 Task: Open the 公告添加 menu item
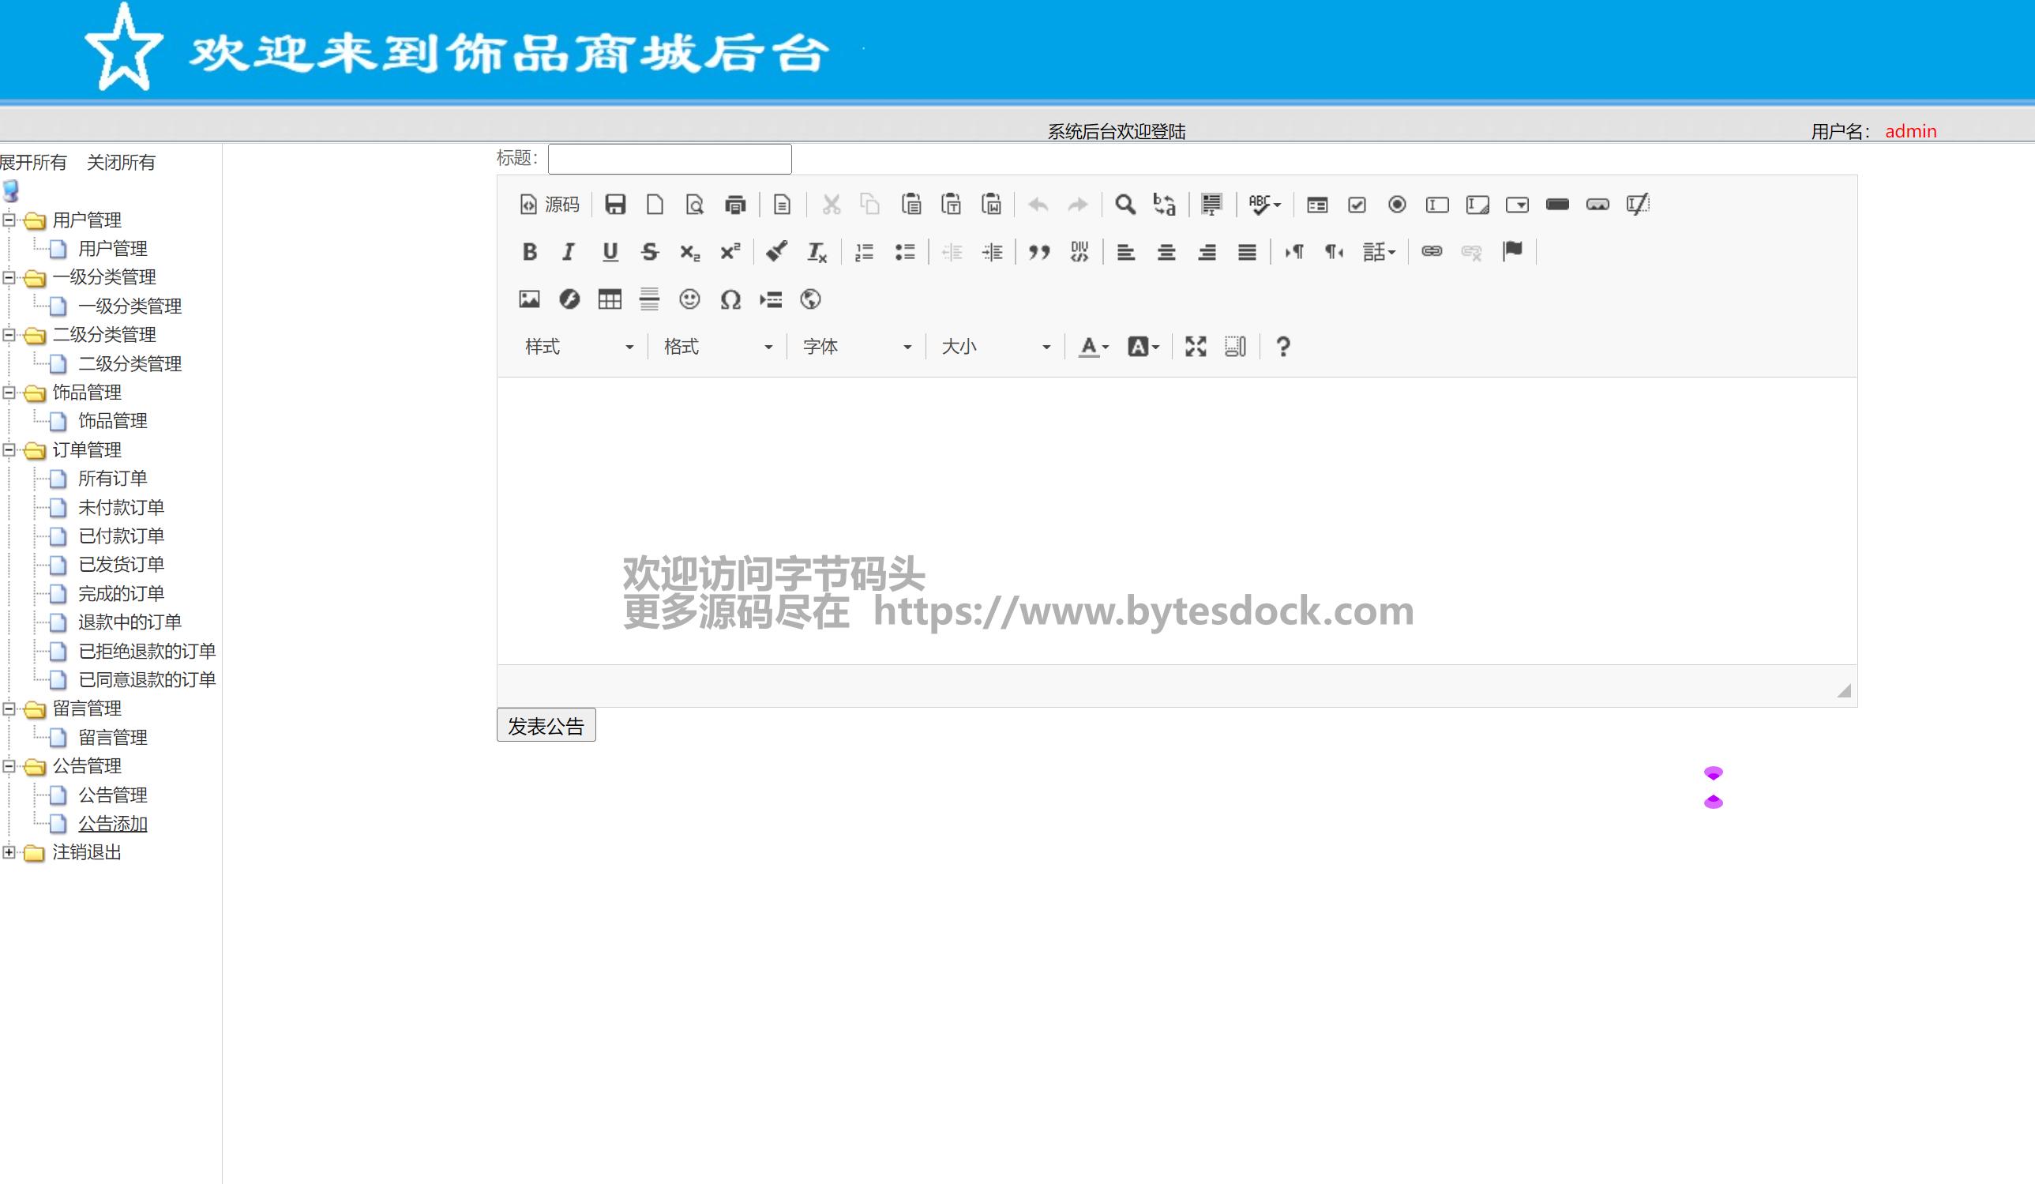pyautogui.click(x=112, y=824)
